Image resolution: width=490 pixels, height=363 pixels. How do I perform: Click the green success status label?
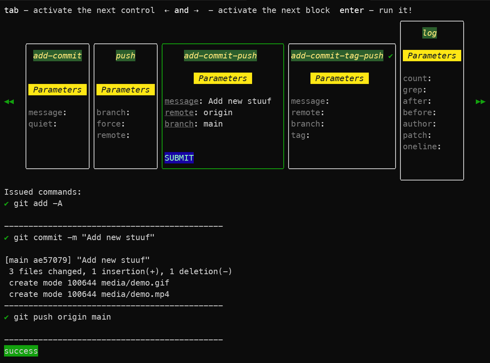21,351
